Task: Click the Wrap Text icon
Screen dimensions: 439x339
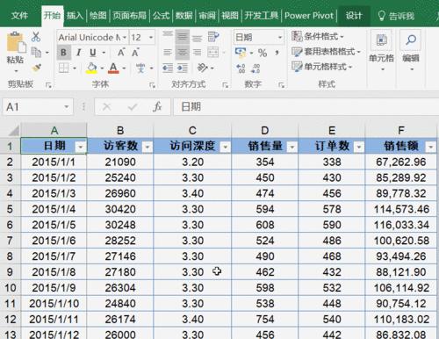Action: 213,37
